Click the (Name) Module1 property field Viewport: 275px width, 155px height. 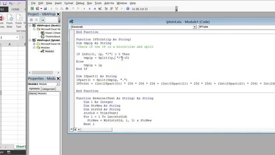(44, 93)
